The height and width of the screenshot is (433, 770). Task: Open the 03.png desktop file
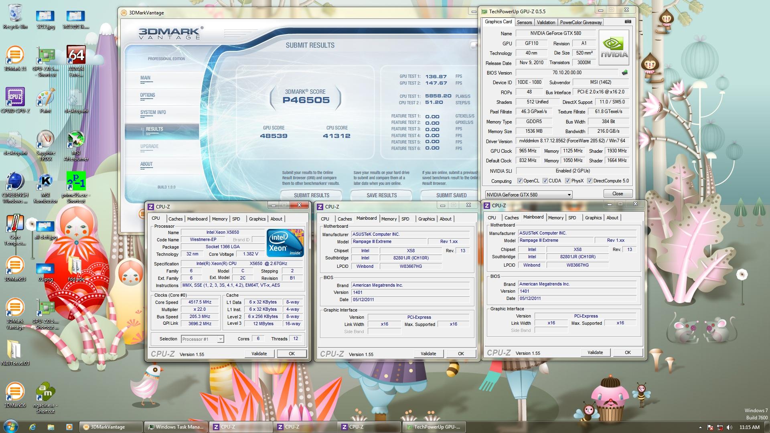pos(45,272)
